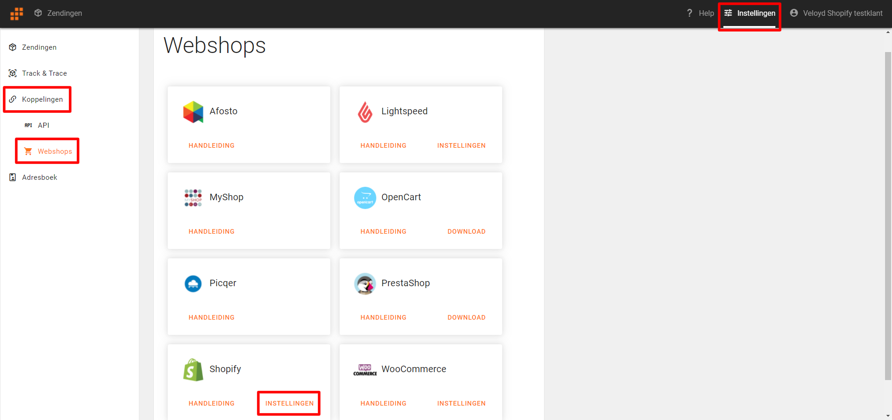Viewport: 892px width, 420px height.
Task: Download the PrestaShop plugin
Action: point(466,317)
